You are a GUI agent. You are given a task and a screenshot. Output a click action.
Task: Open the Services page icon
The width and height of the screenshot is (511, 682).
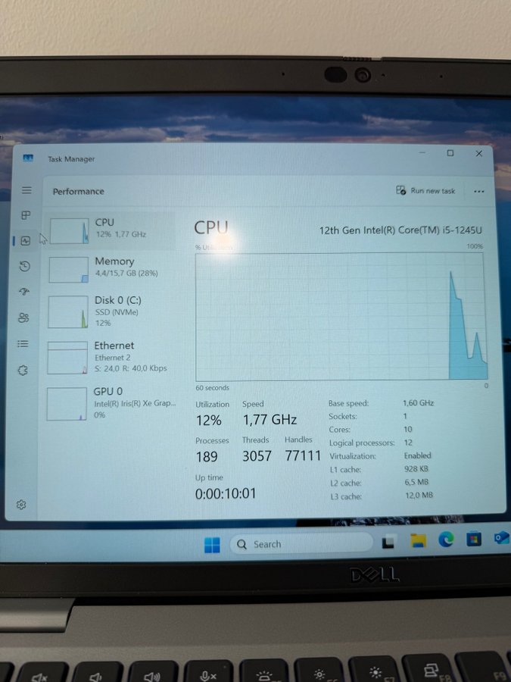click(23, 371)
